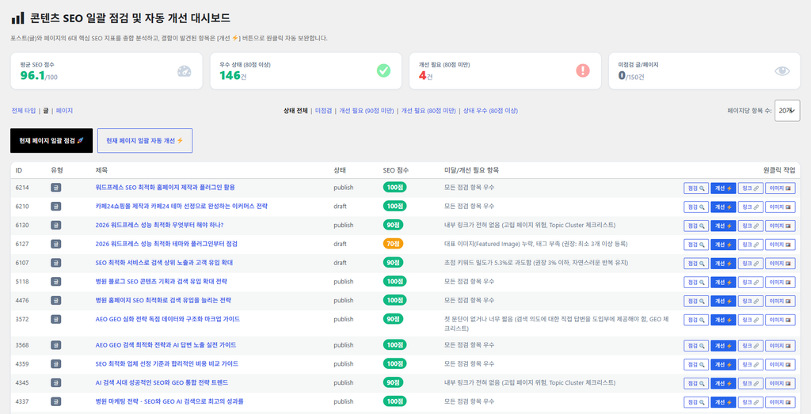
Task: Click 점검 button for post 5118
Action: click(696, 283)
